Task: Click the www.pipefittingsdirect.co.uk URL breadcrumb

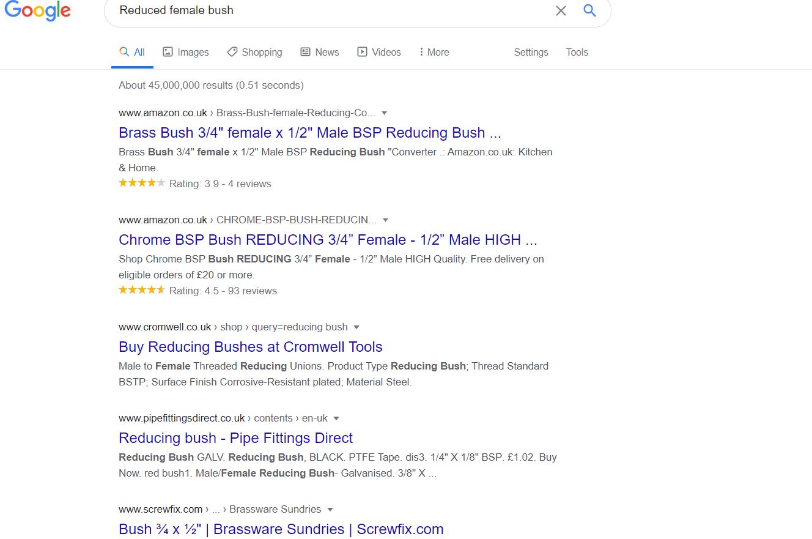Action: point(223,418)
